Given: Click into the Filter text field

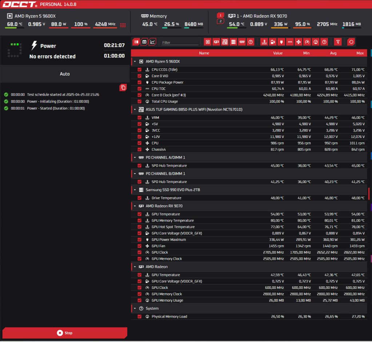Looking at the screenshot, I should click(180, 43).
